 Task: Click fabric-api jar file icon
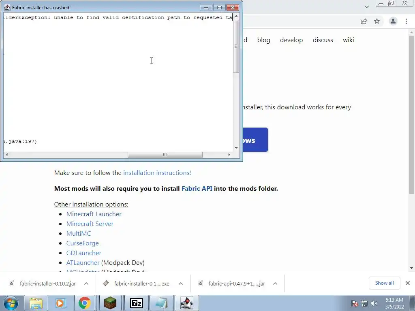(200, 283)
